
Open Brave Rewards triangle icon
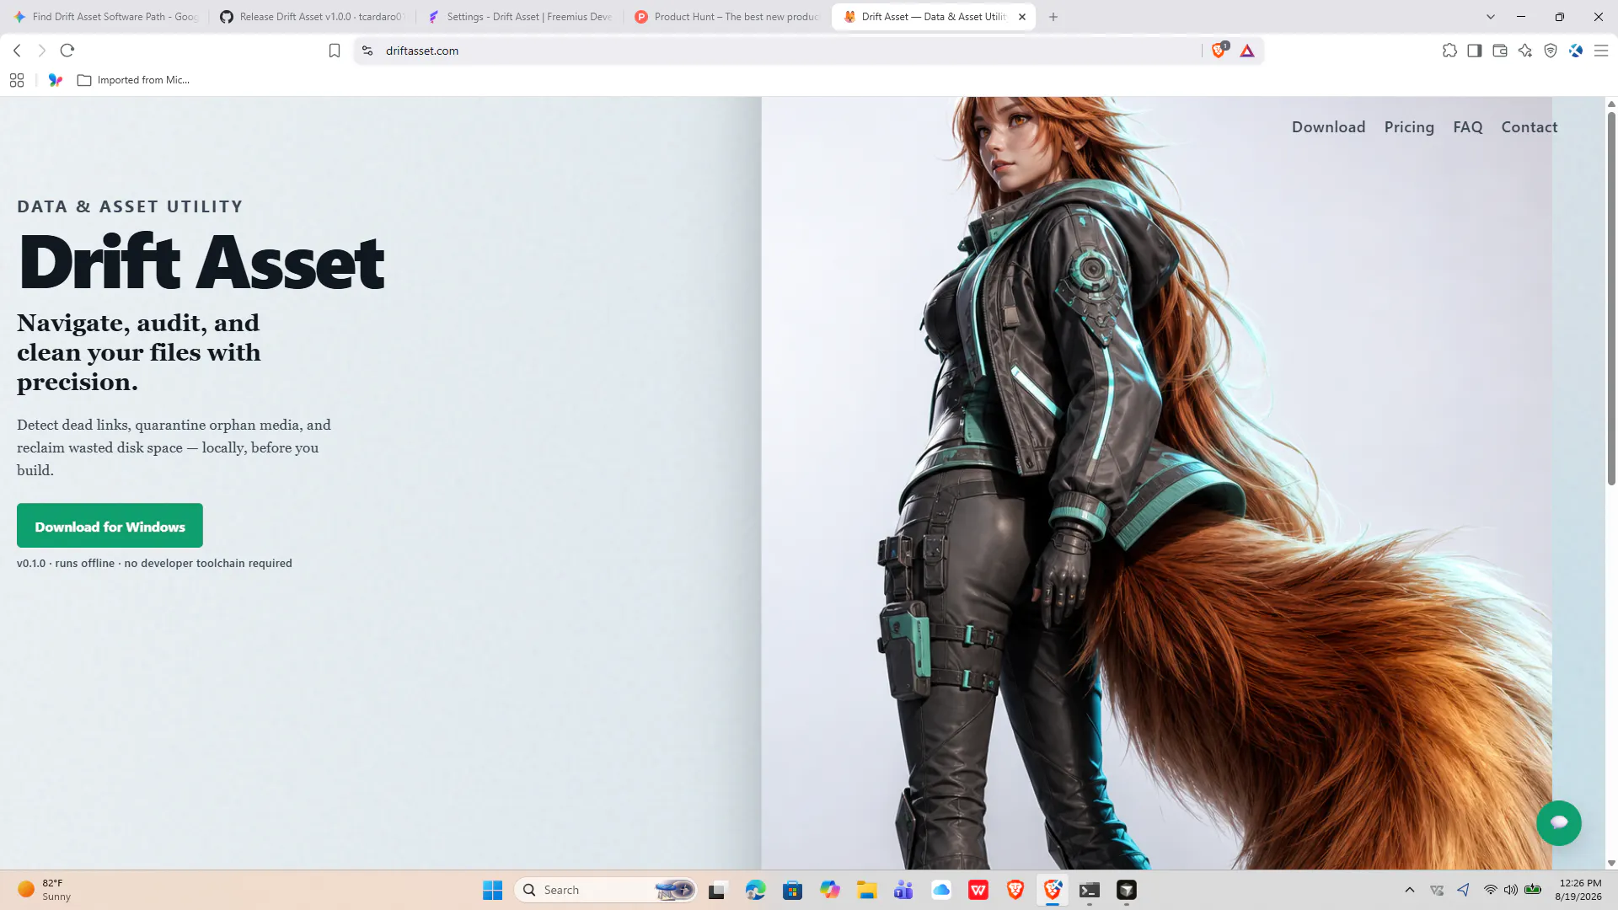pos(1247,51)
